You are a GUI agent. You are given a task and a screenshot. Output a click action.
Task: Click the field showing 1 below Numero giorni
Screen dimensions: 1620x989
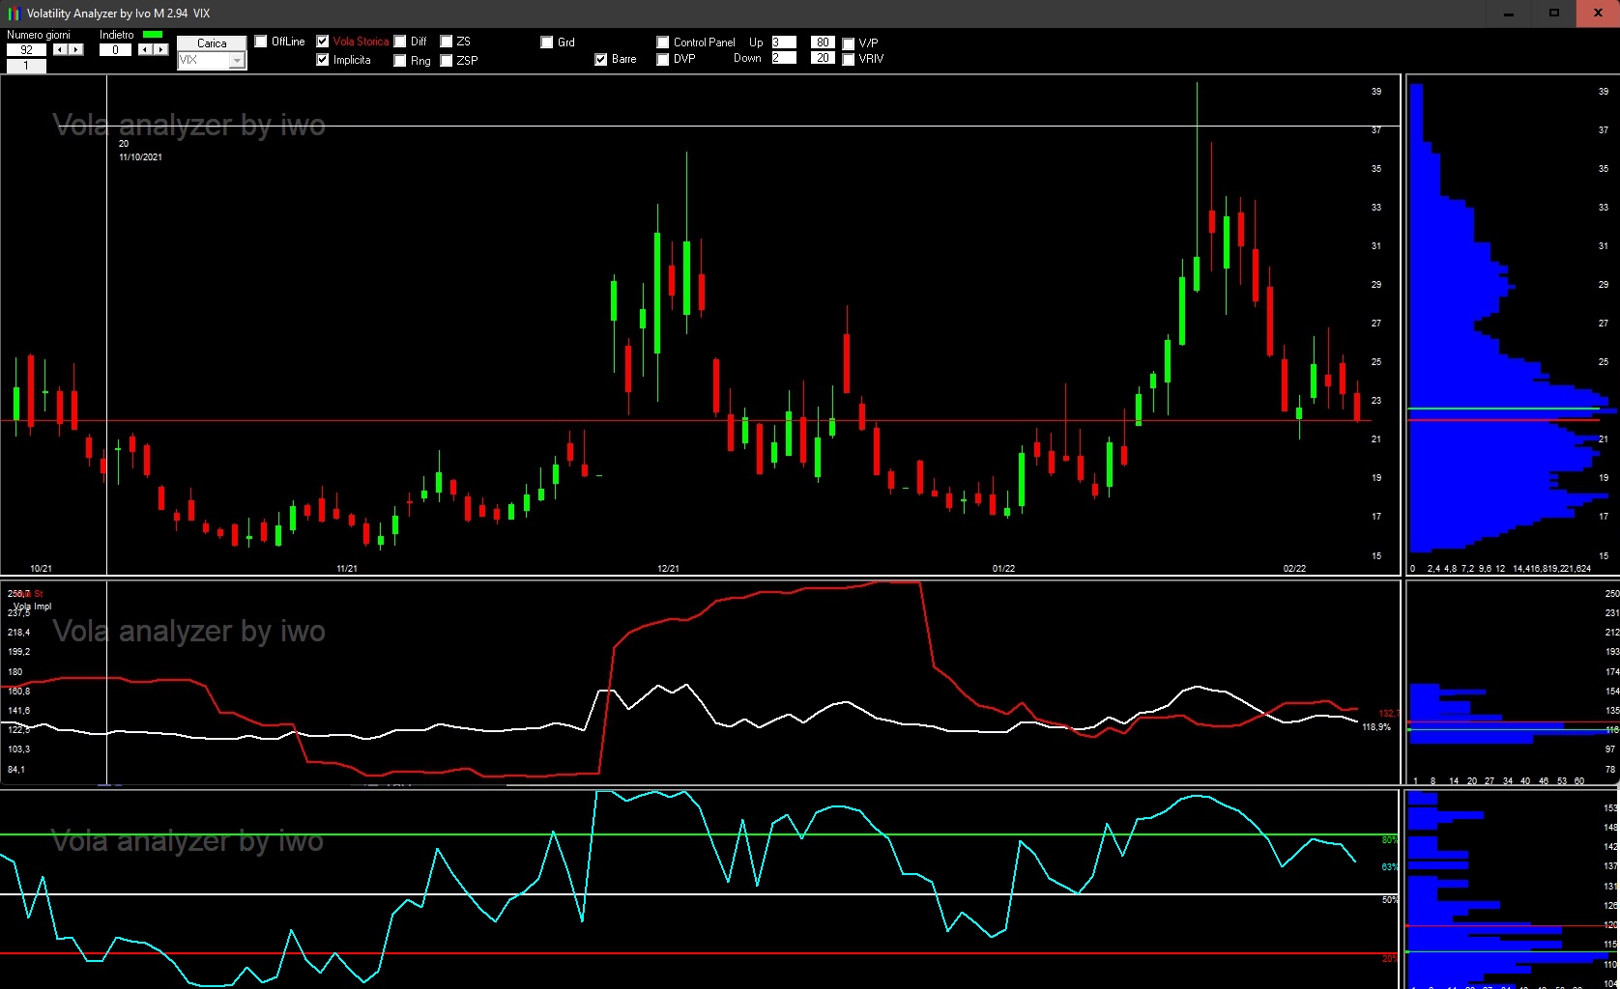[x=26, y=66]
